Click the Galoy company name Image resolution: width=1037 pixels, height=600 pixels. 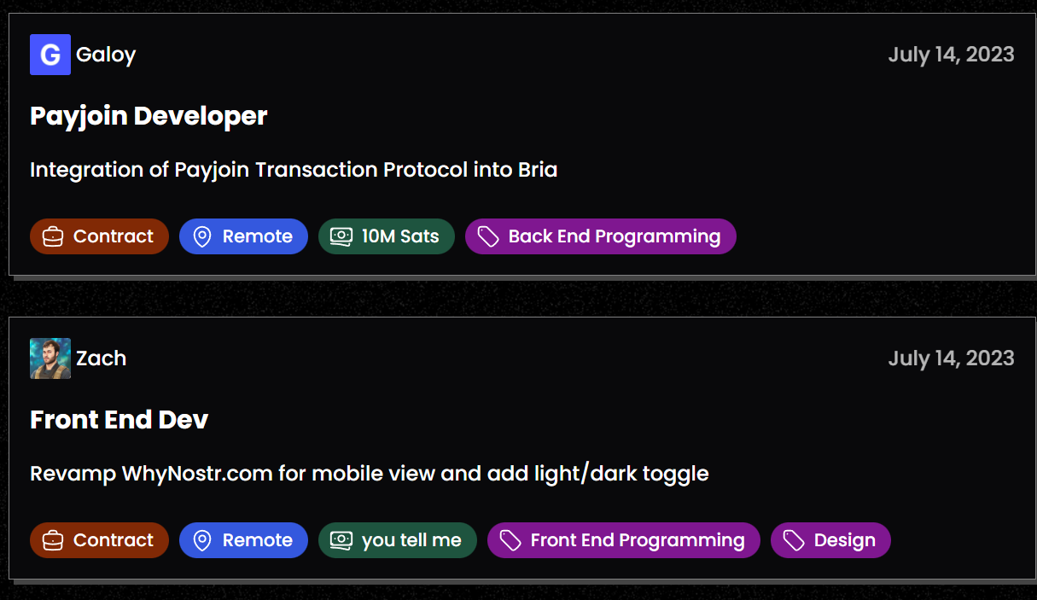coord(106,55)
